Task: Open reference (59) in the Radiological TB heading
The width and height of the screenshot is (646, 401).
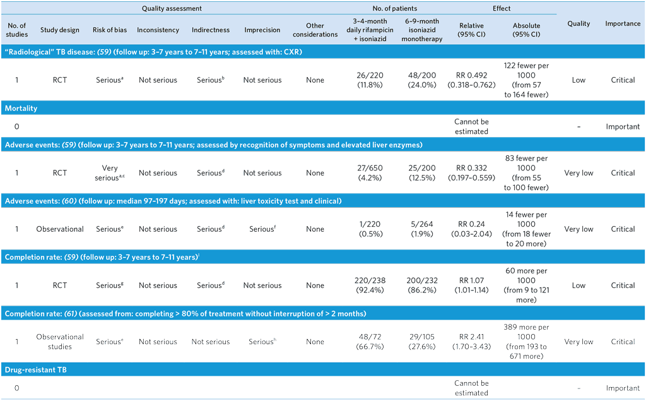Action: coord(105,52)
